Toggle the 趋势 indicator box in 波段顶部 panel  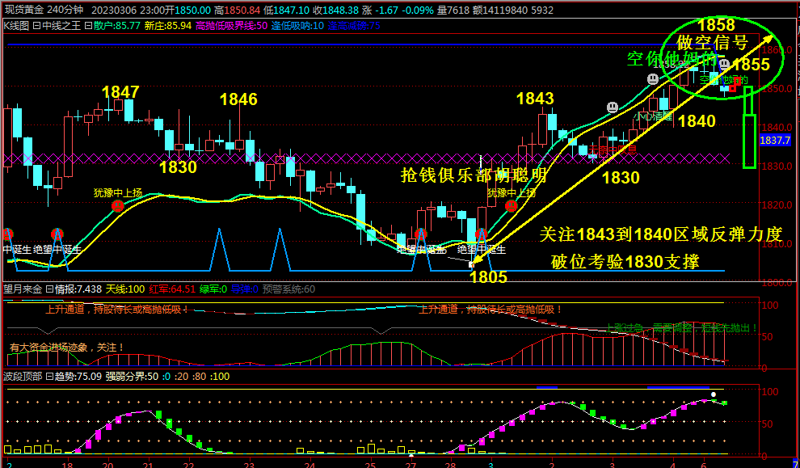(x=48, y=376)
